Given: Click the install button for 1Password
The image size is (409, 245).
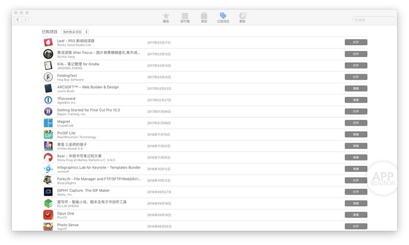Looking at the screenshot, I should pos(356,100).
